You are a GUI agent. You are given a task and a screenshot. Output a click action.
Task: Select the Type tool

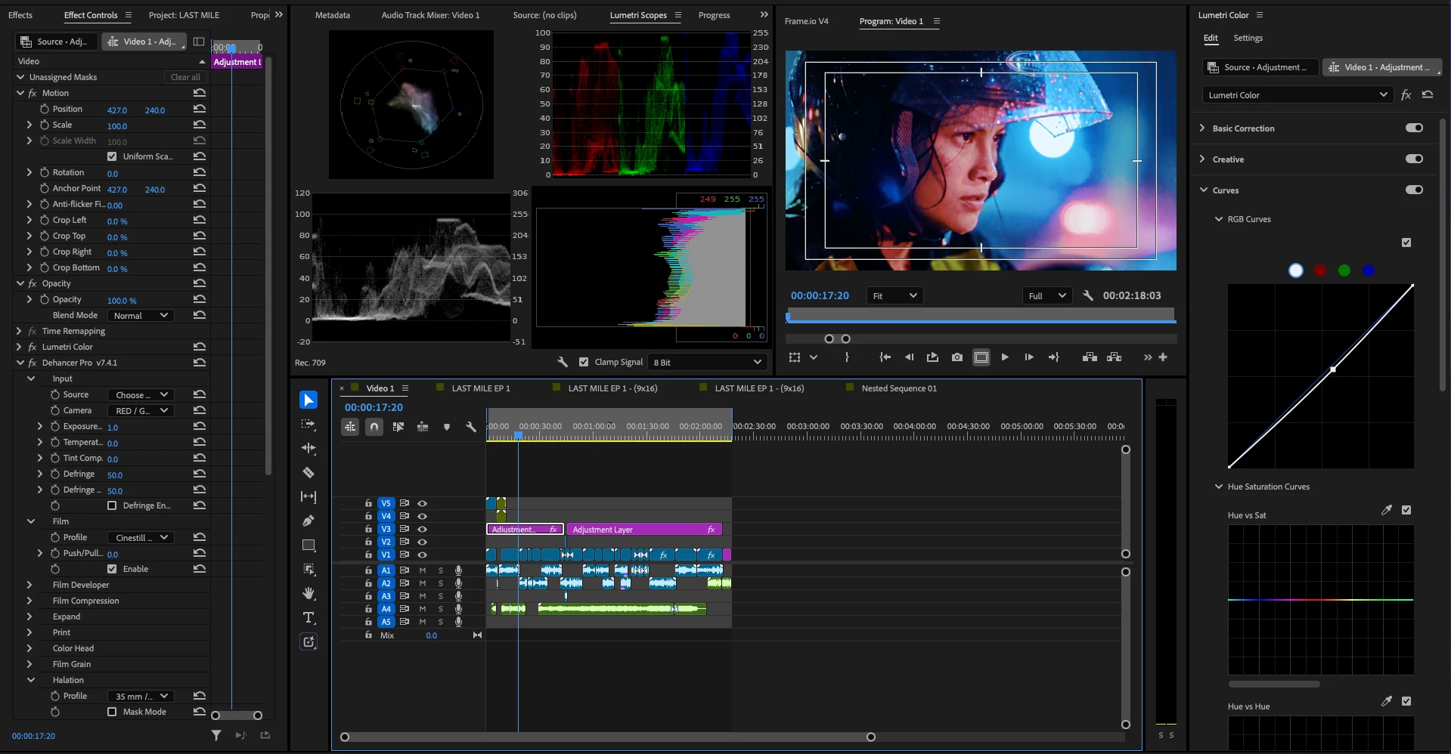(308, 617)
